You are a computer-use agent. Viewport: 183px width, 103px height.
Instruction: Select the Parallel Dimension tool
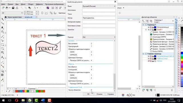pos(2,62)
